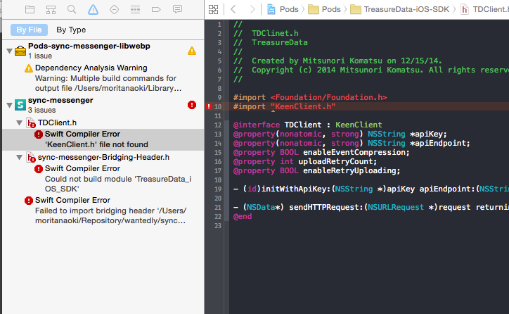Open the related items grid icon
The width and height of the screenshot is (509, 314).
click(x=213, y=9)
